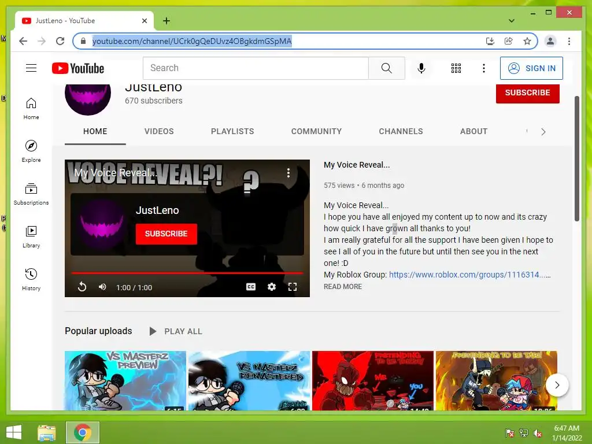Toggle closed captions on the video
Viewport: 592px width, 444px height.
click(x=251, y=287)
